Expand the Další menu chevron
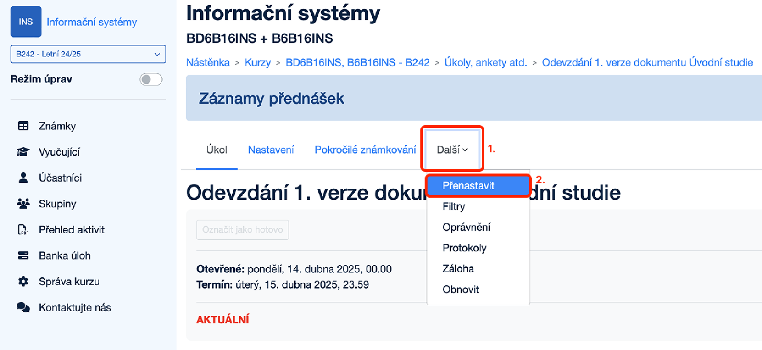The image size is (762, 350). click(465, 149)
